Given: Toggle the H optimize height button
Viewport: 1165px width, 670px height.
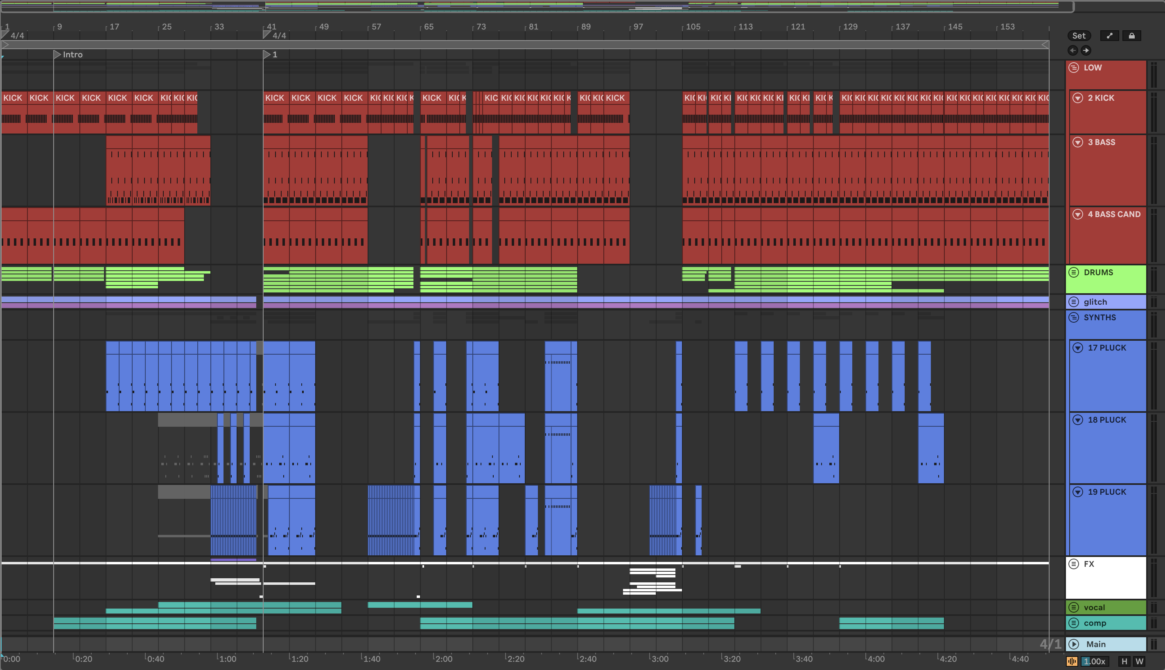Looking at the screenshot, I should [x=1124, y=661].
